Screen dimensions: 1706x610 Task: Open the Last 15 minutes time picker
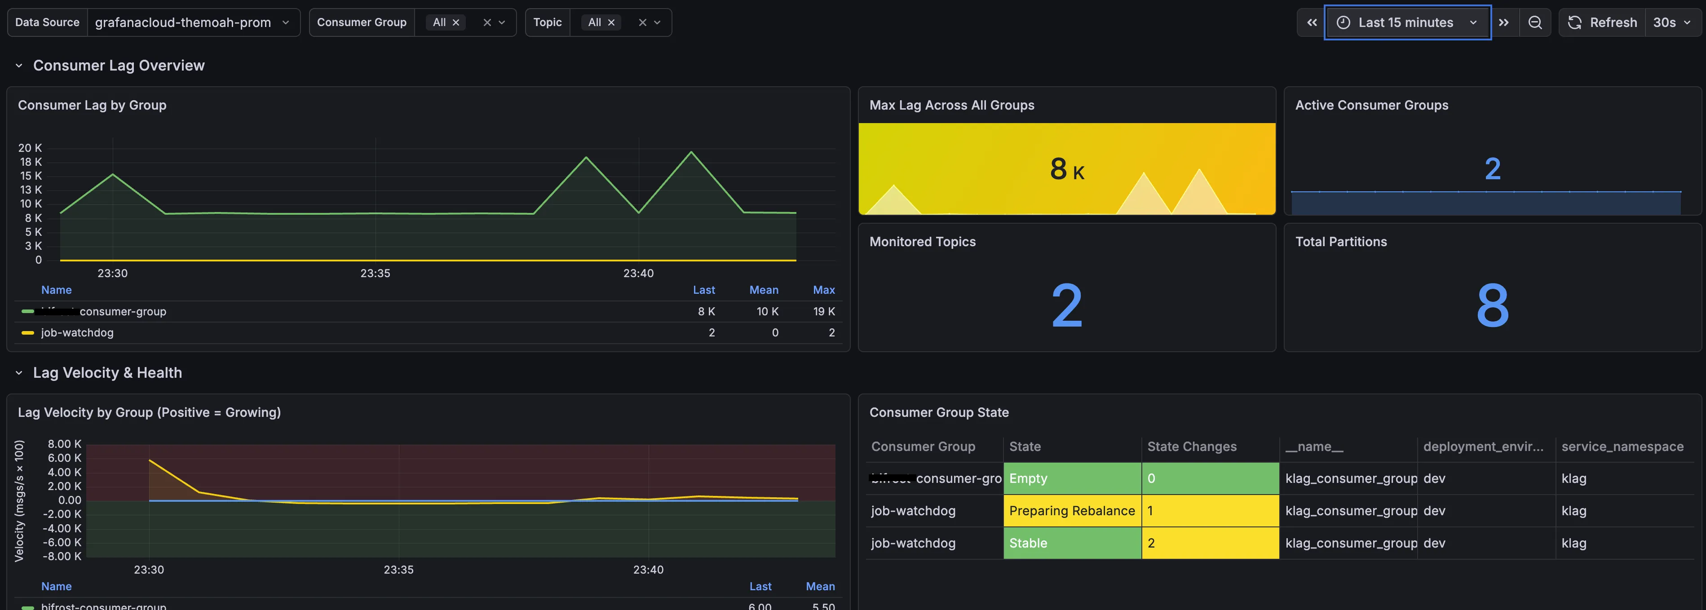[x=1407, y=22]
